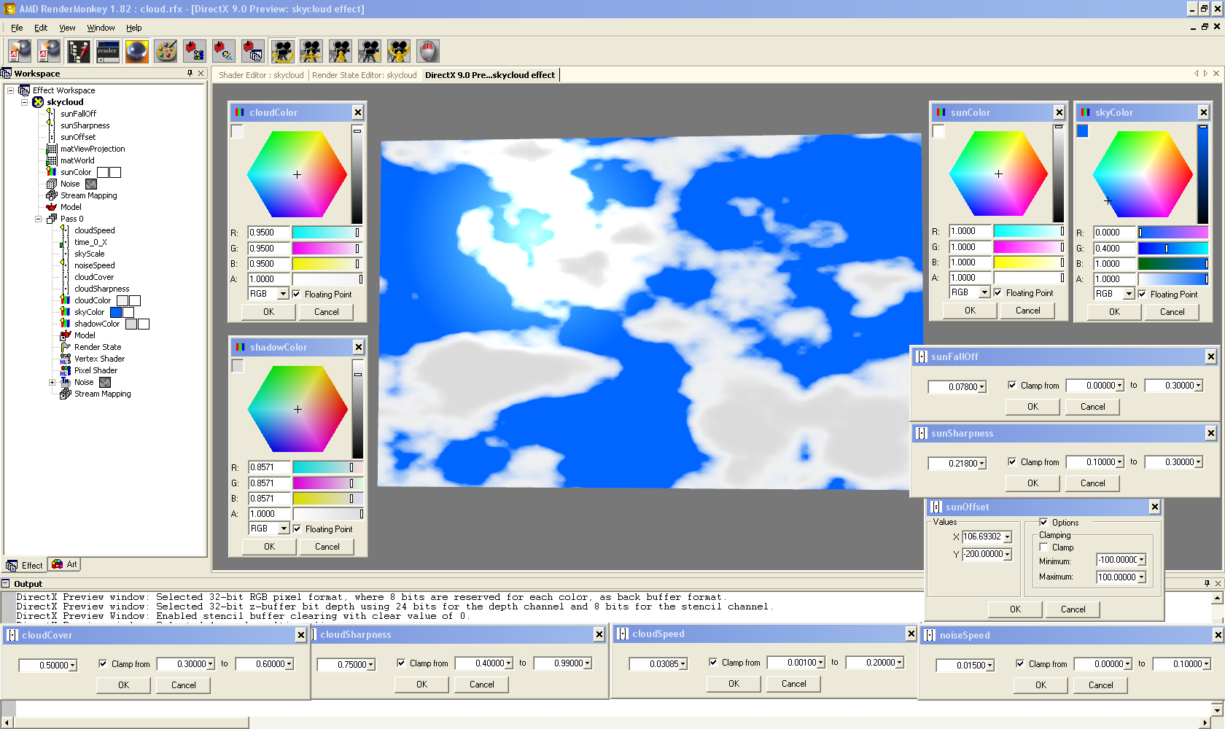This screenshot has width=1225, height=729.
Task: Click the skyColor variable icon in tree
Action: coord(66,312)
